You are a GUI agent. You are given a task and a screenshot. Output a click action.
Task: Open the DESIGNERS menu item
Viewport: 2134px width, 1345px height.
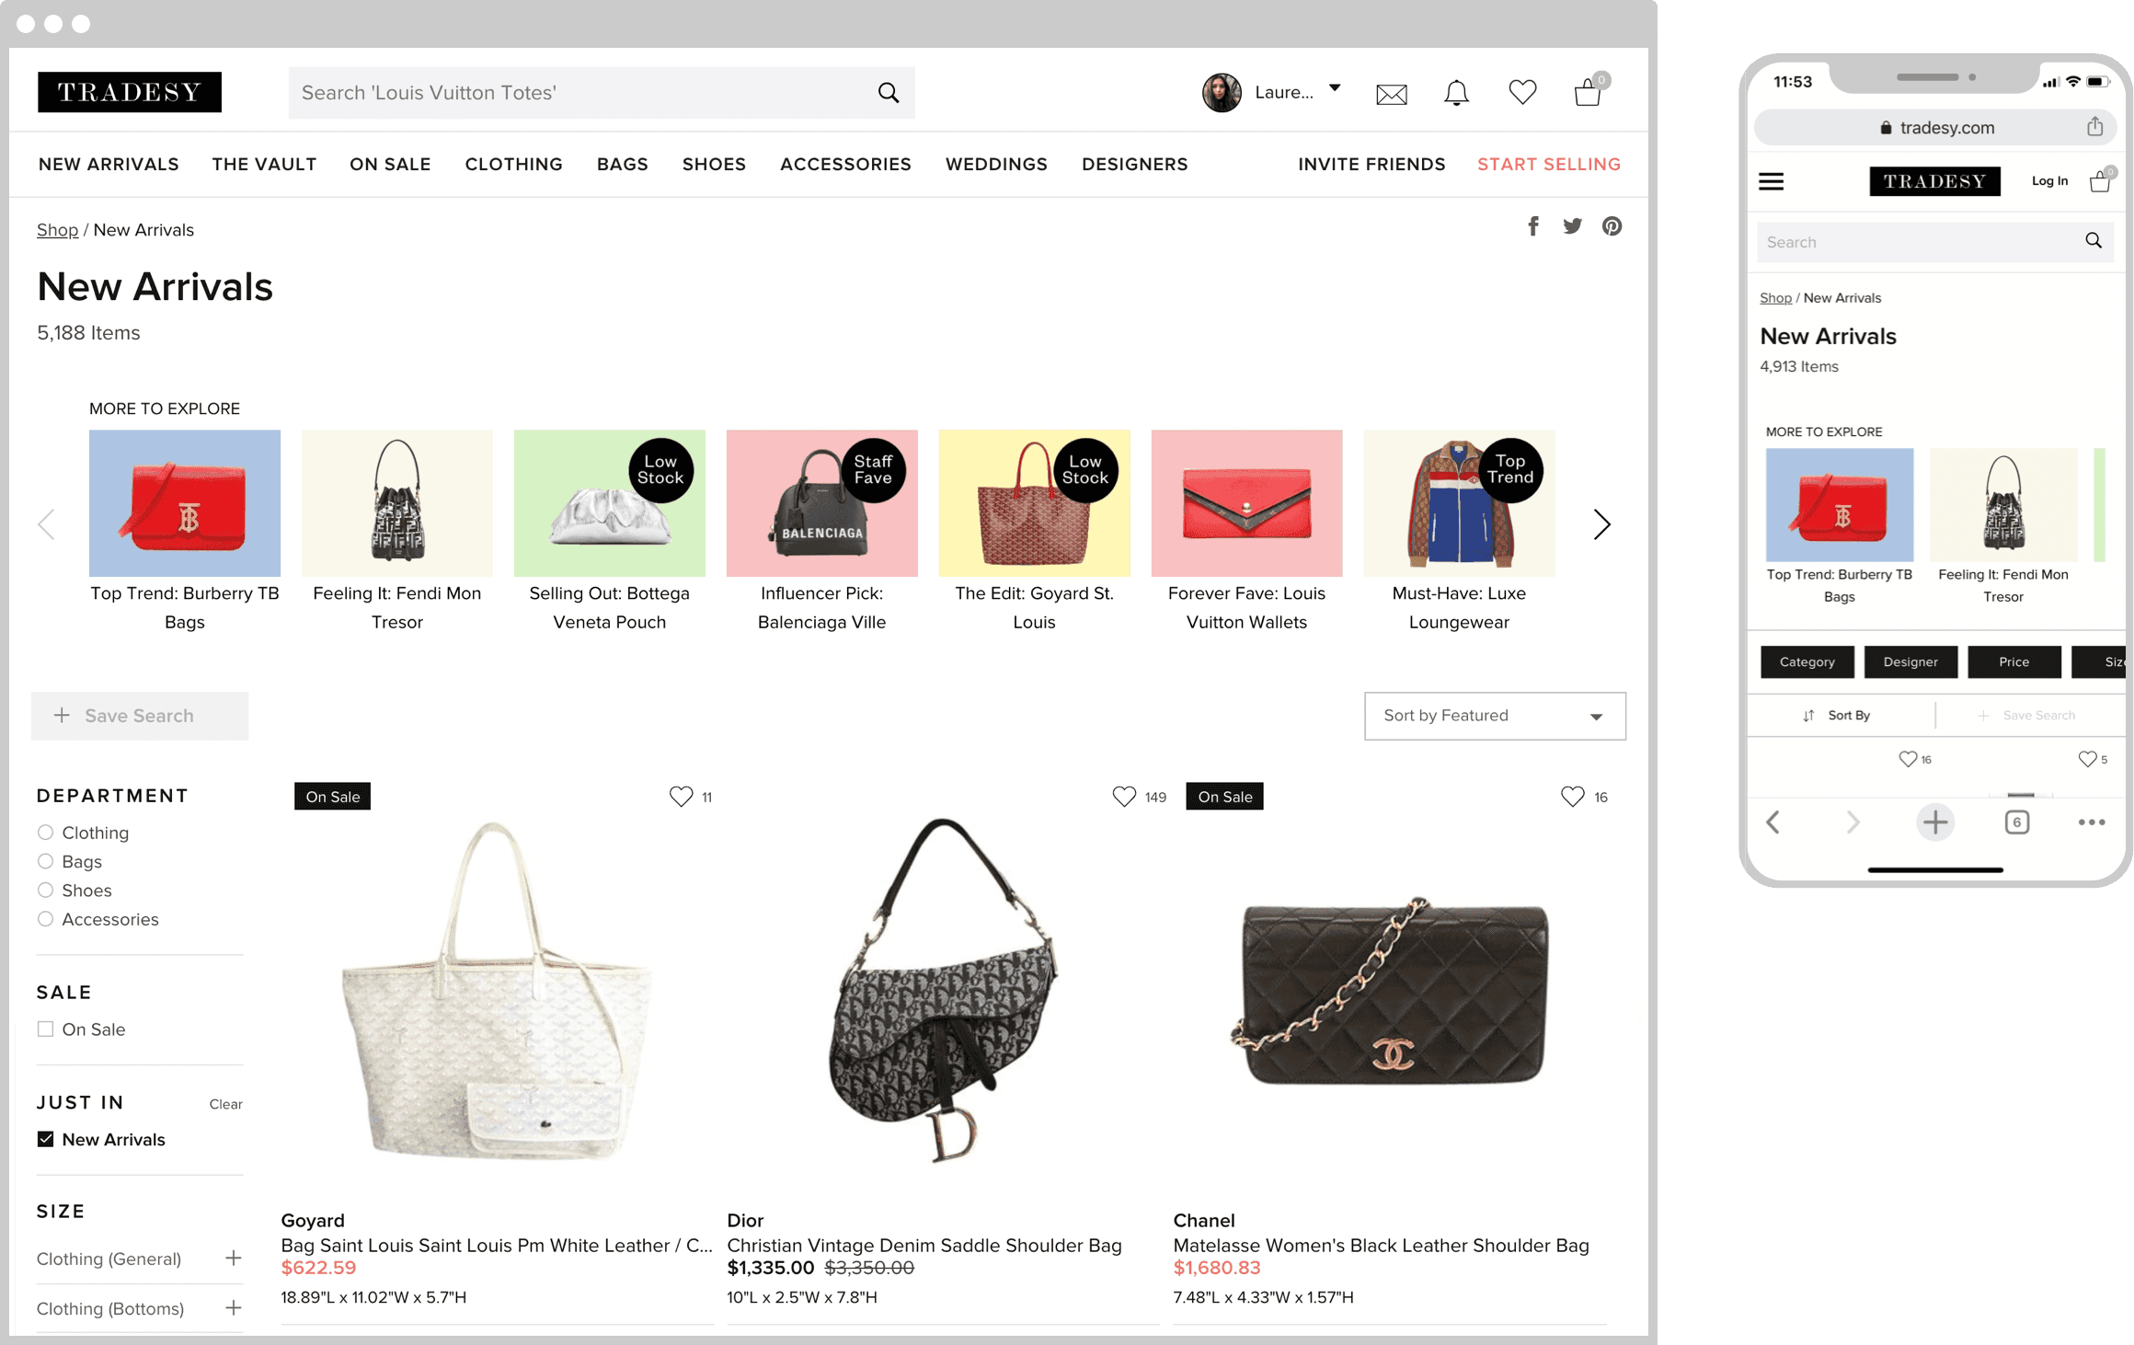(1134, 165)
